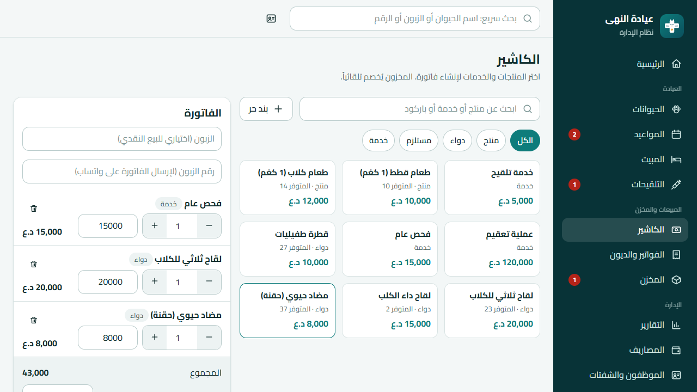Add طعام كلاب (1 كغم) to invoice
Screen dimensions: 697x392
pos(288,188)
